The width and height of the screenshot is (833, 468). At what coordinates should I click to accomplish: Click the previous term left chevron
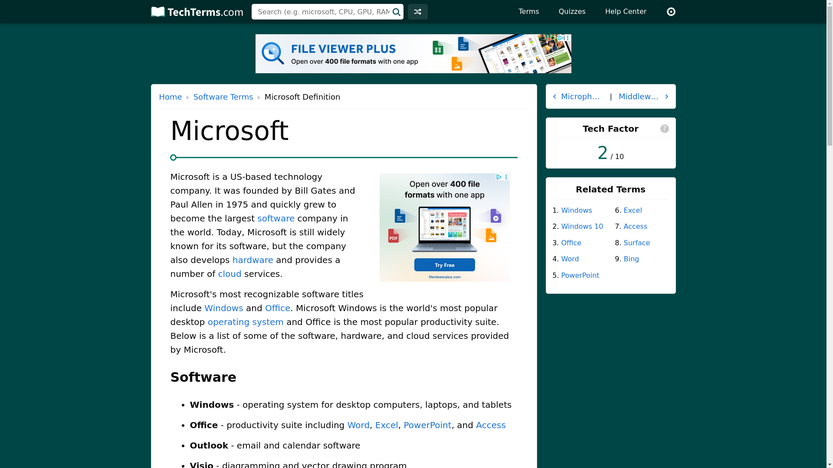tap(554, 97)
